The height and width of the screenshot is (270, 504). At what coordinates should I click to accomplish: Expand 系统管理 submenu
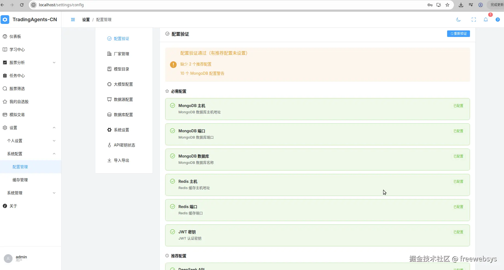[x=30, y=193]
